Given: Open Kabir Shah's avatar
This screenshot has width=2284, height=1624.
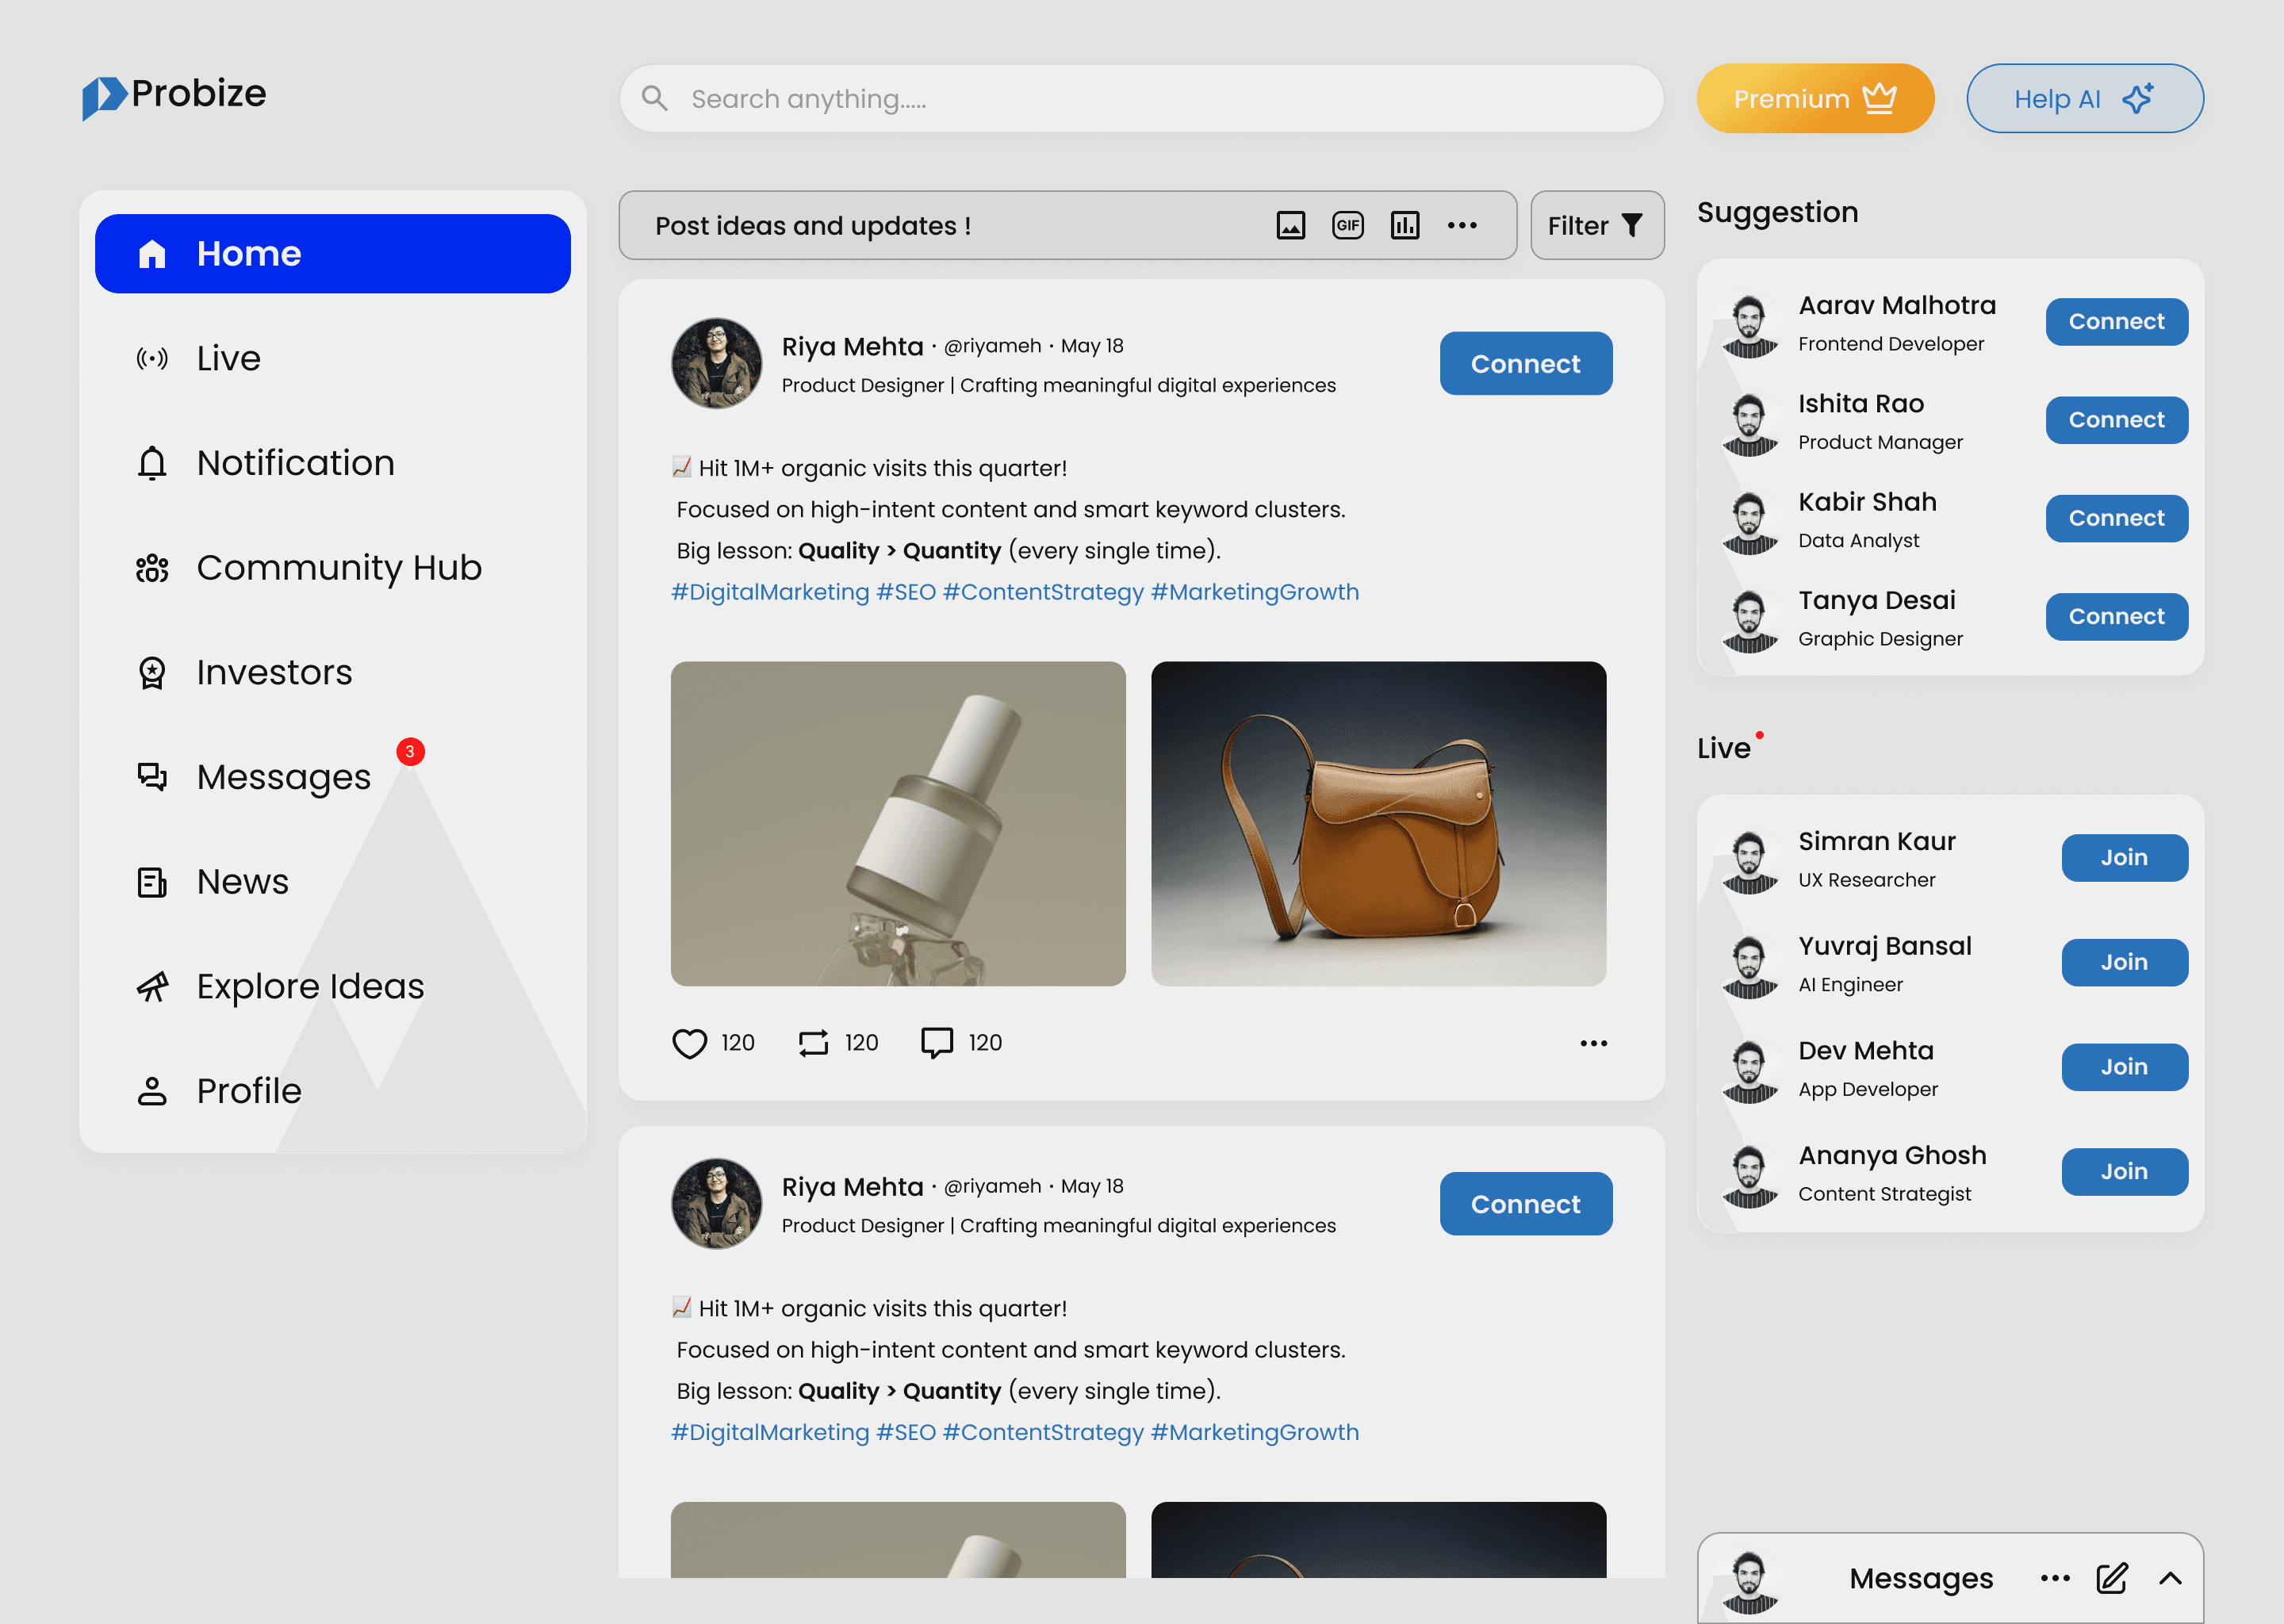Looking at the screenshot, I should click(1749, 521).
